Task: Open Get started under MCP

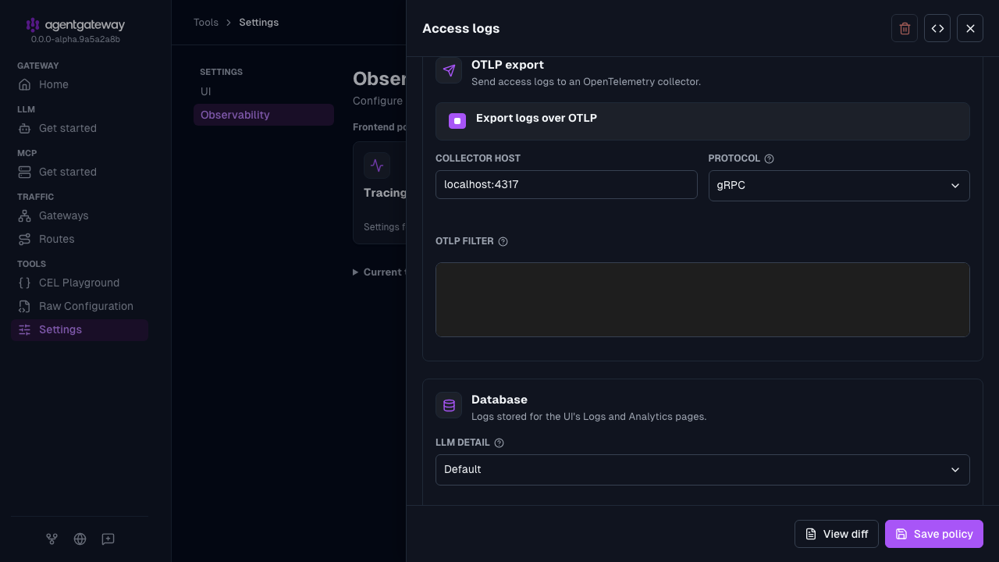Action: (x=80, y=172)
